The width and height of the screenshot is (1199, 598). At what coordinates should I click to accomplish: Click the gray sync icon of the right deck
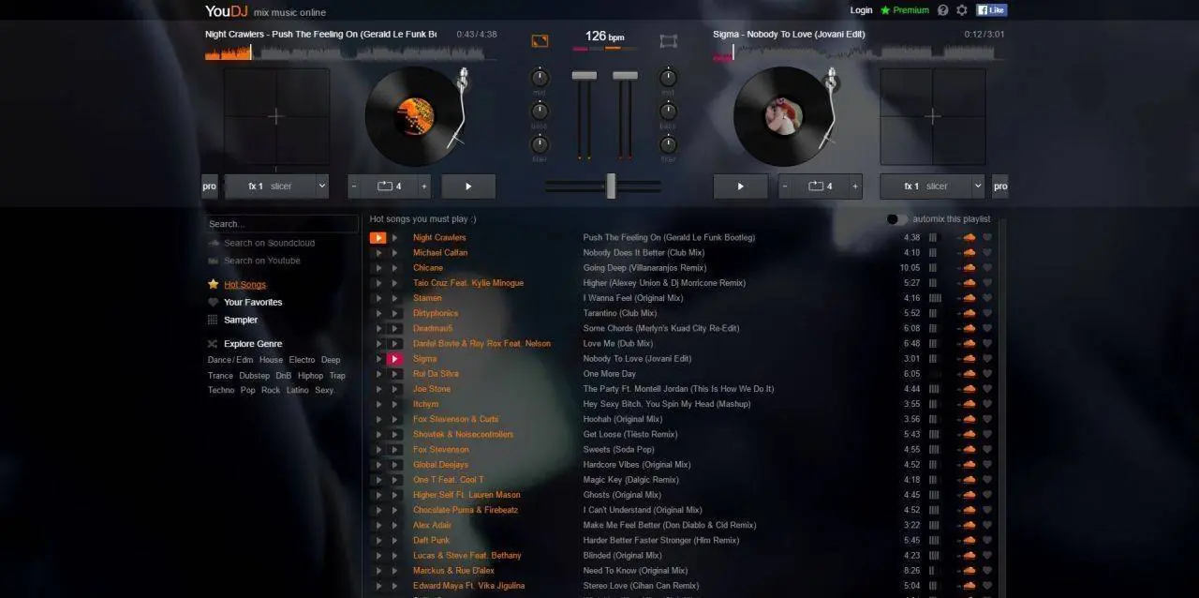pyautogui.click(x=668, y=40)
